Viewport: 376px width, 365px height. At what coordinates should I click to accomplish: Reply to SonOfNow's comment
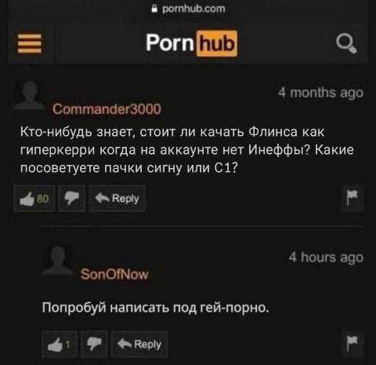(139, 345)
